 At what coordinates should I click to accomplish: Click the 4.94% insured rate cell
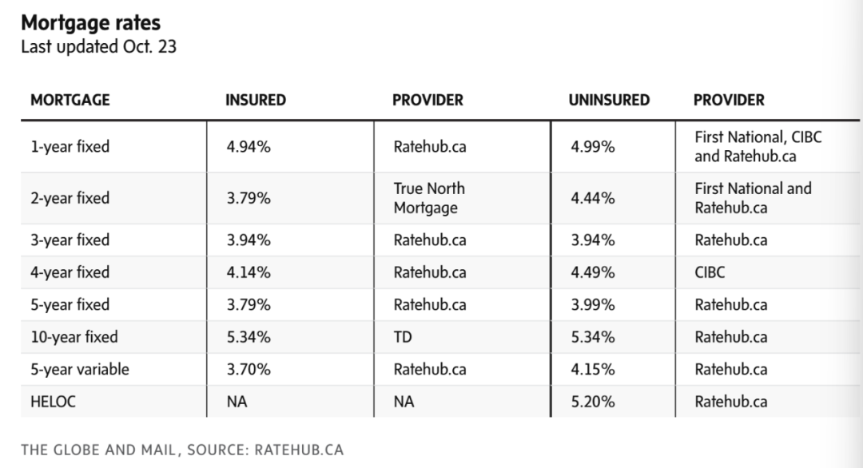coord(249,147)
